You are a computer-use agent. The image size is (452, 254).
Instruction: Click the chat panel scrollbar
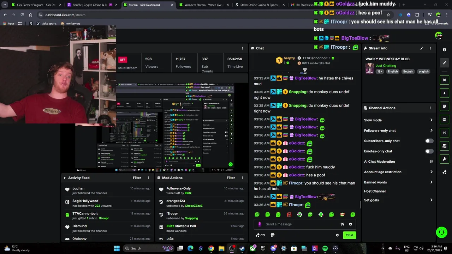click(360, 205)
